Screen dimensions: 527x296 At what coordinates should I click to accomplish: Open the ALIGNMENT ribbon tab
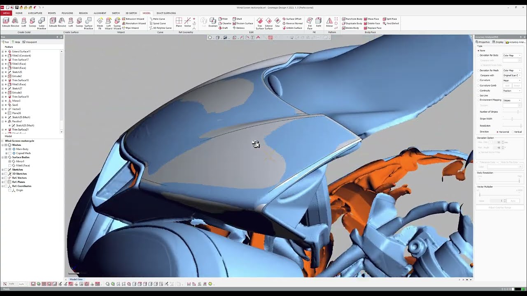100,13
